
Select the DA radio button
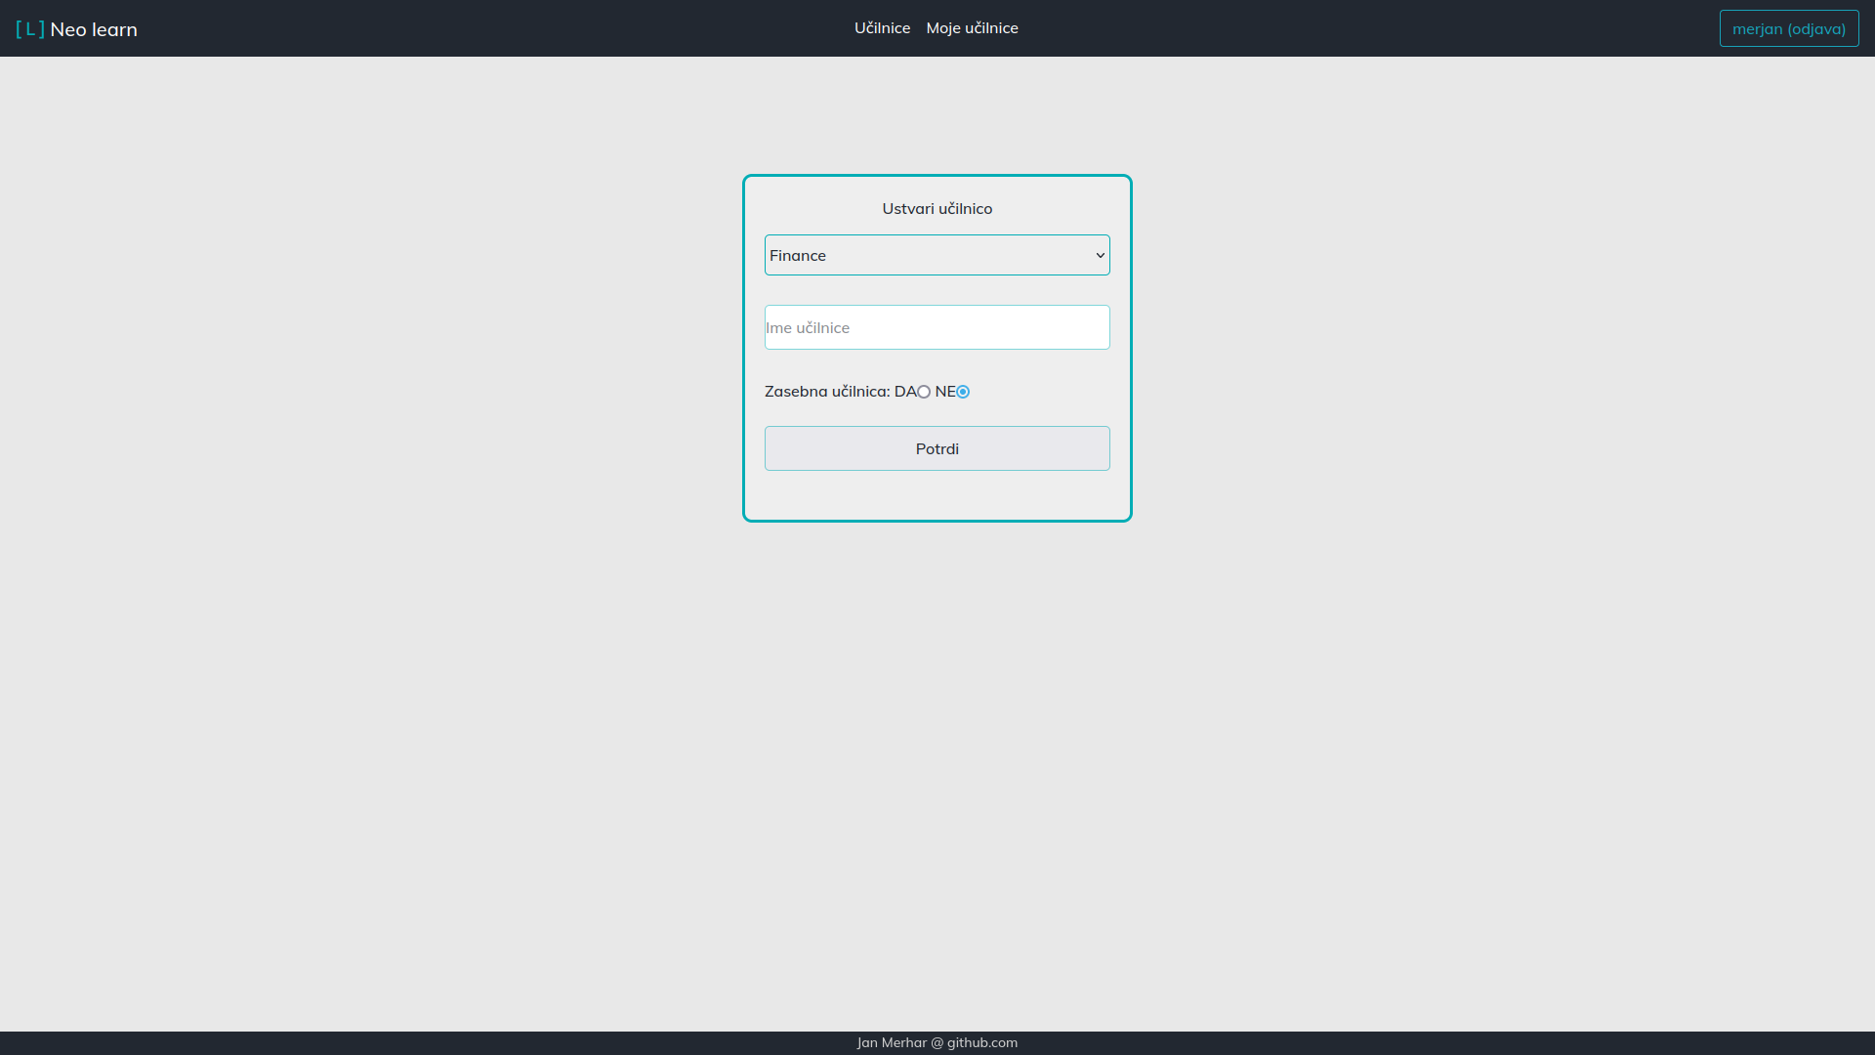(924, 392)
